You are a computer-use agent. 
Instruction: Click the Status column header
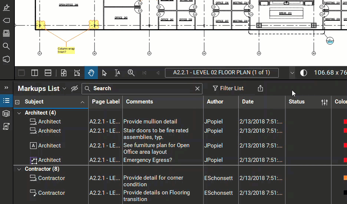point(297,102)
